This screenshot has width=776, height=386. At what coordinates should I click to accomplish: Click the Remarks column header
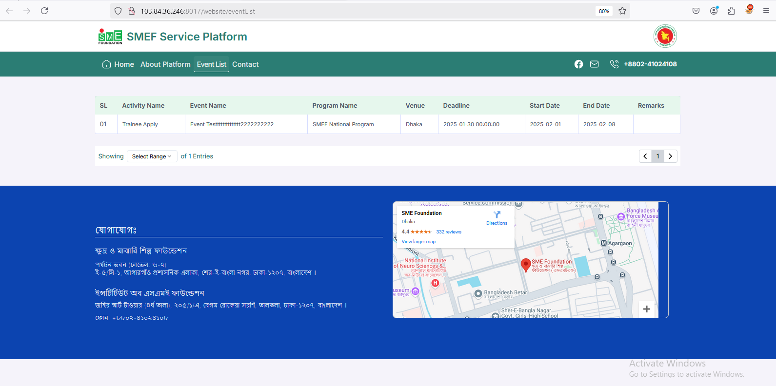click(x=651, y=106)
